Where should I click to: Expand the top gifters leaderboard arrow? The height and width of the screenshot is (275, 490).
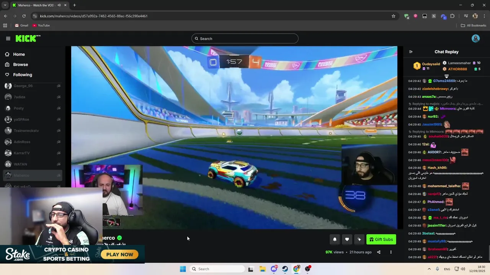(446, 76)
